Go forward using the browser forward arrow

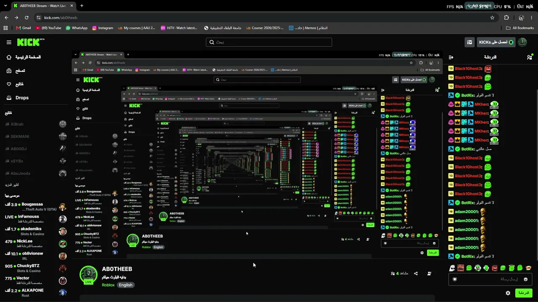click(x=16, y=18)
